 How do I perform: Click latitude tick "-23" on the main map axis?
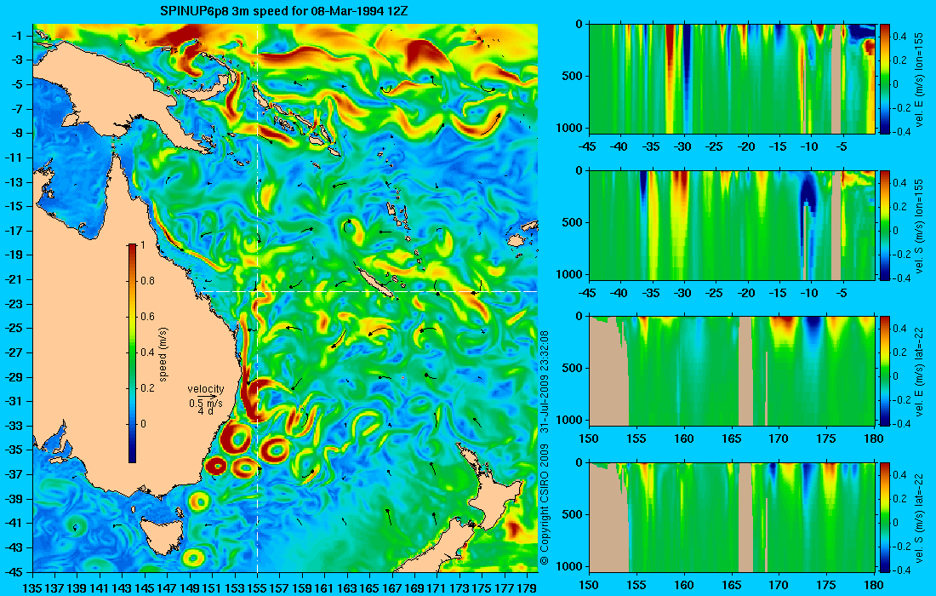[x=15, y=303]
